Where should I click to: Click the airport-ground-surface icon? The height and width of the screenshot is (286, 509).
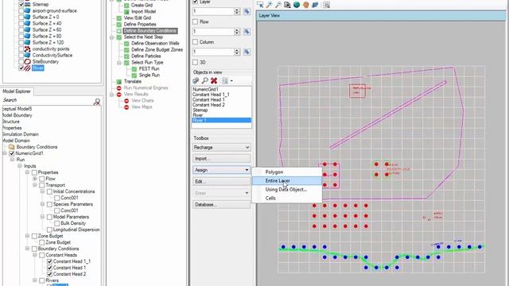coord(28,10)
